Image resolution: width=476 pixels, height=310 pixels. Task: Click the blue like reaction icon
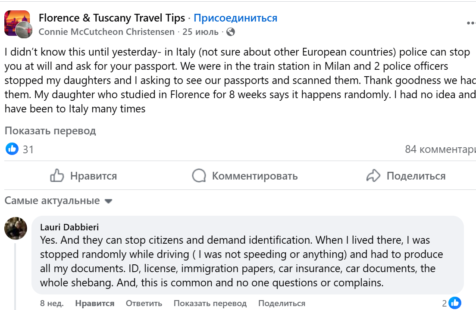(12, 149)
